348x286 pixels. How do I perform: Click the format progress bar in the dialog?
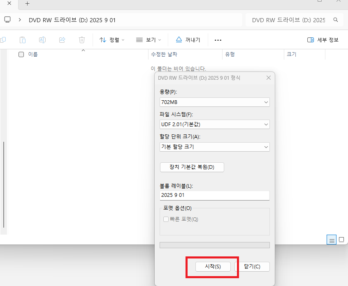[x=215, y=244]
